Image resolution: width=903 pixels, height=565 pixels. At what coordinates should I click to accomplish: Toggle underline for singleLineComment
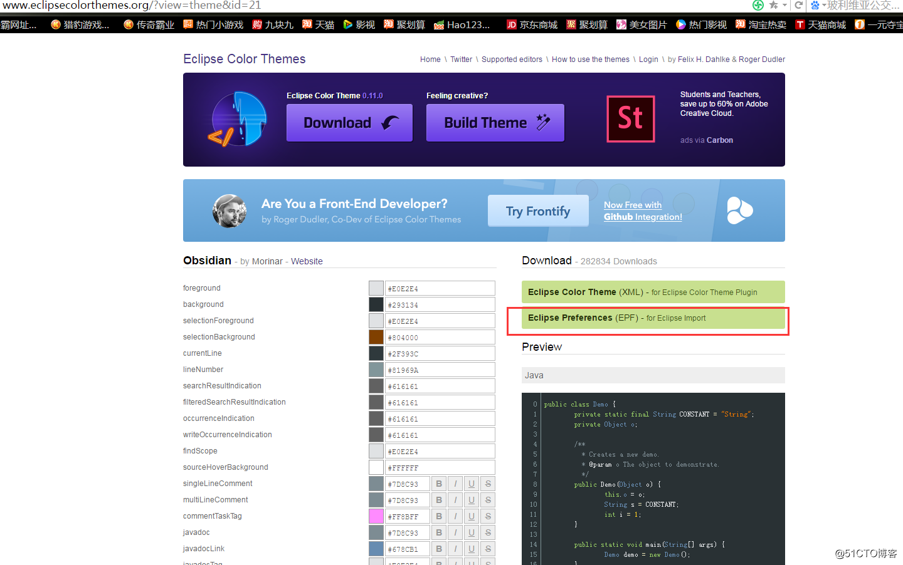[x=472, y=484]
